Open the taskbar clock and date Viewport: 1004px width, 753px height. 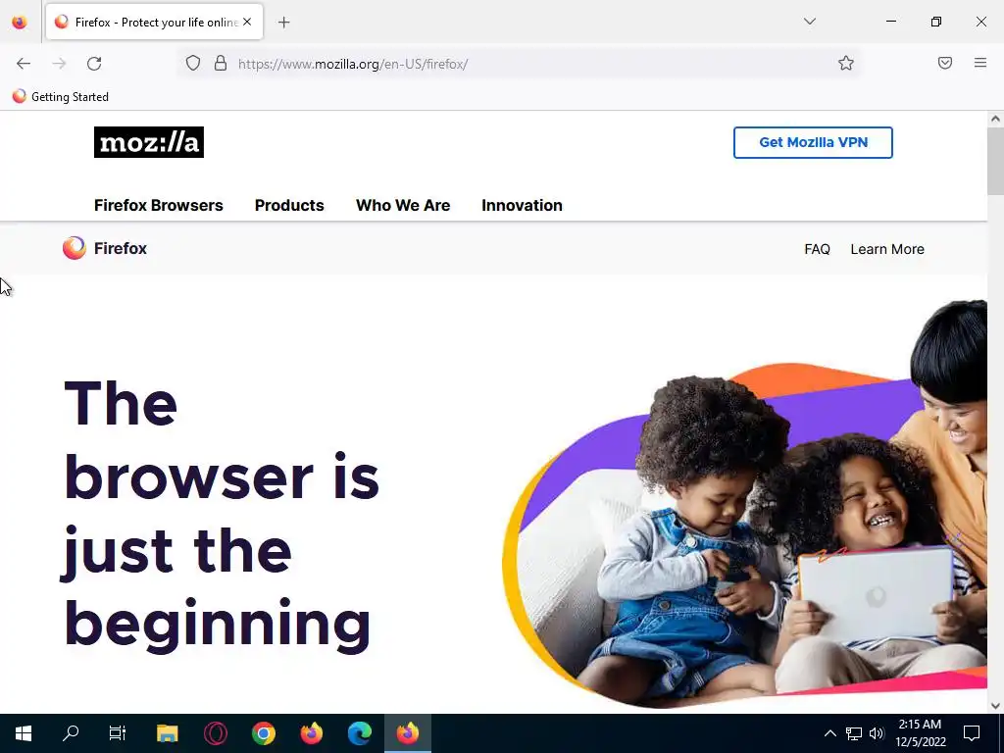click(920, 733)
